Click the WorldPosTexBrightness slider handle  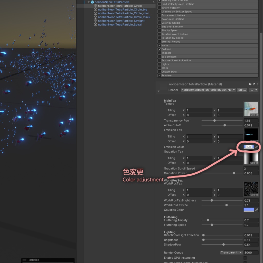click(x=212, y=200)
